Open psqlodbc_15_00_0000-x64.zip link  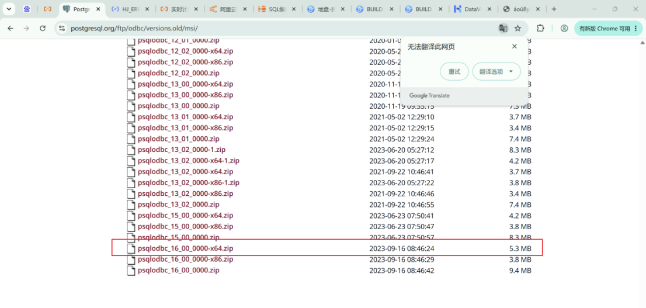tap(185, 216)
